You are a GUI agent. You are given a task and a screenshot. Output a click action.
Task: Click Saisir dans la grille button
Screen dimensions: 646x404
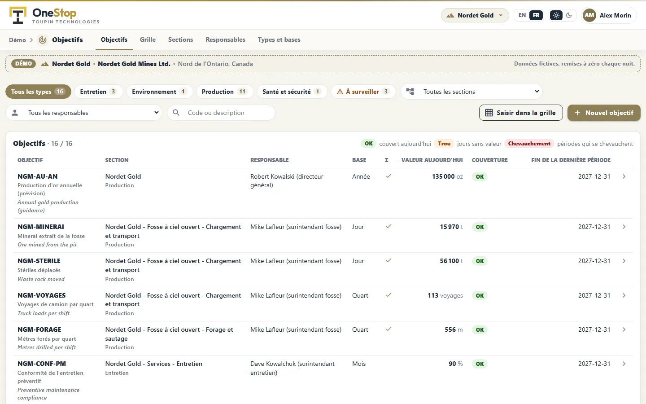pos(520,113)
